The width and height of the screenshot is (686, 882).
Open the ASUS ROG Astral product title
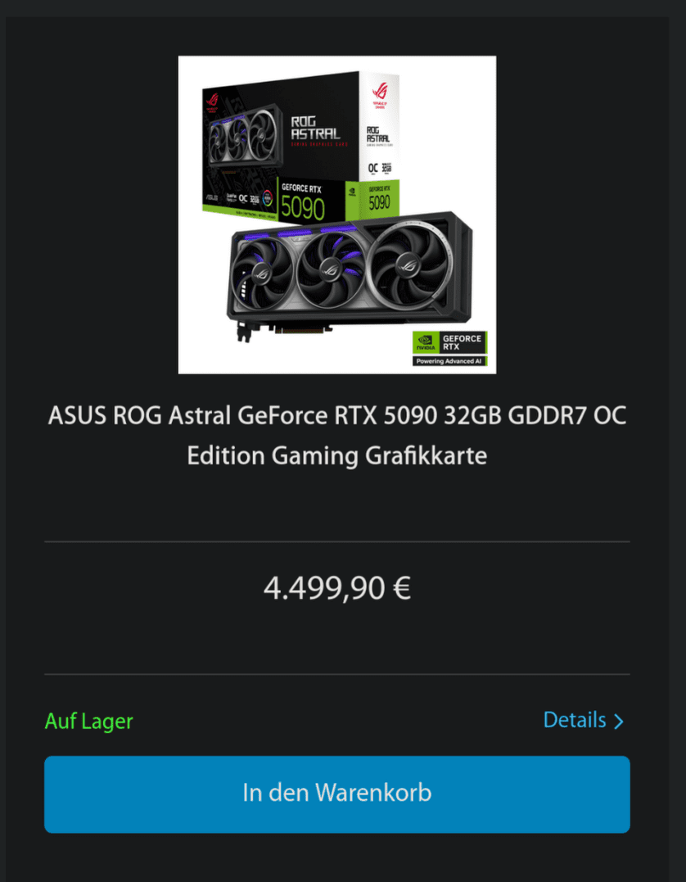(x=336, y=436)
